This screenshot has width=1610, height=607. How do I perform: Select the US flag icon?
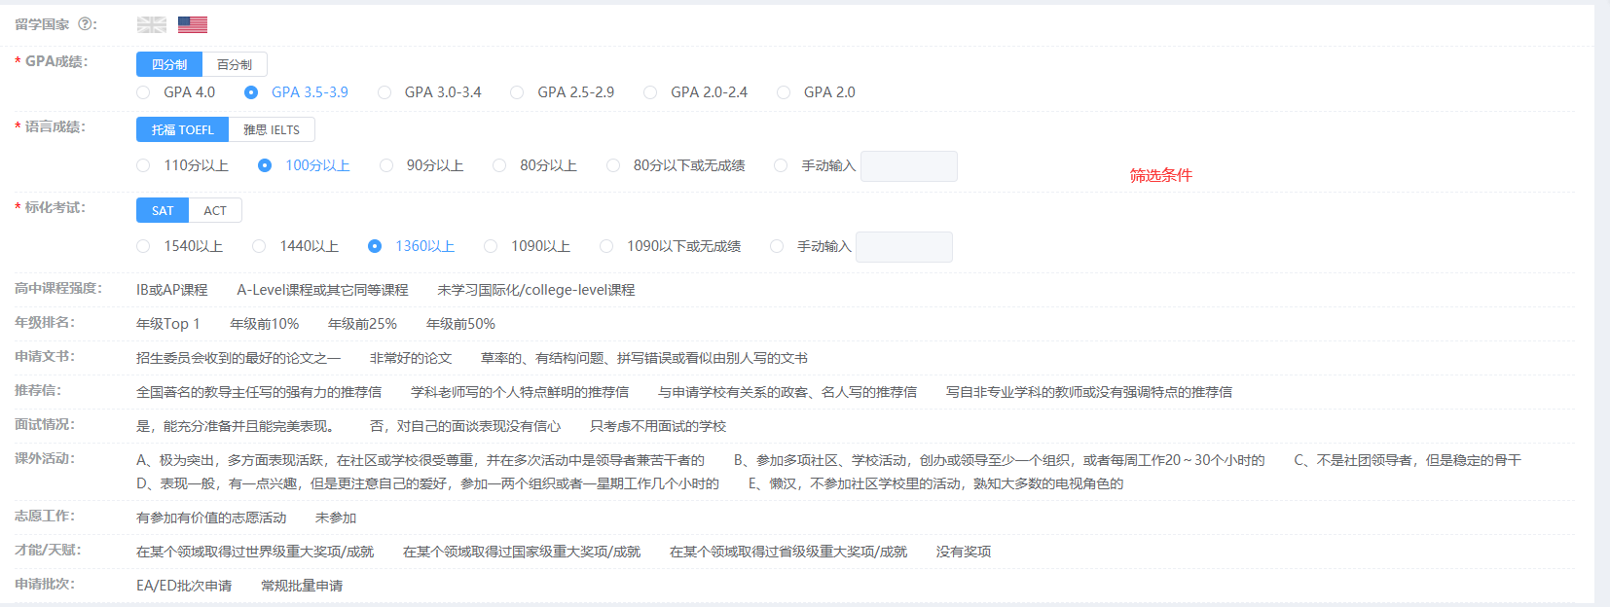pyautogui.click(x=193, y=24)
